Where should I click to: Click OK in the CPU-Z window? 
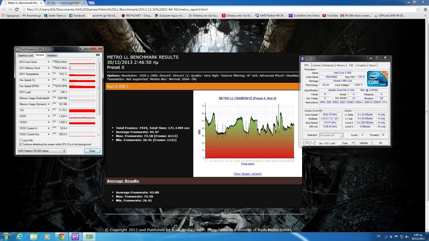pos(380,143)
